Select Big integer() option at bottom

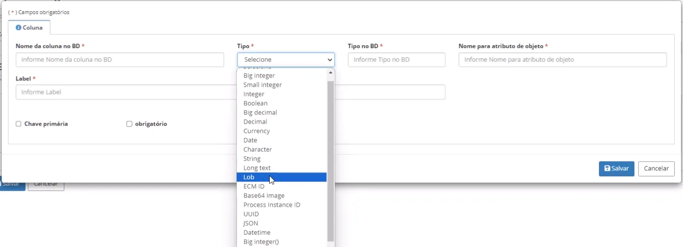click(281, 242)
